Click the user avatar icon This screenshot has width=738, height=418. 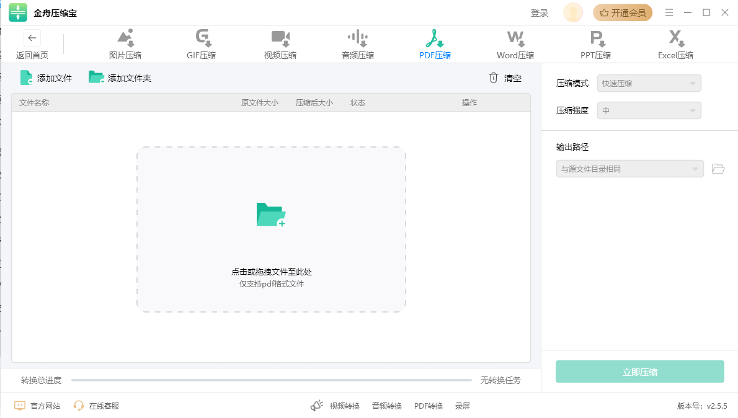pos(572,12)
